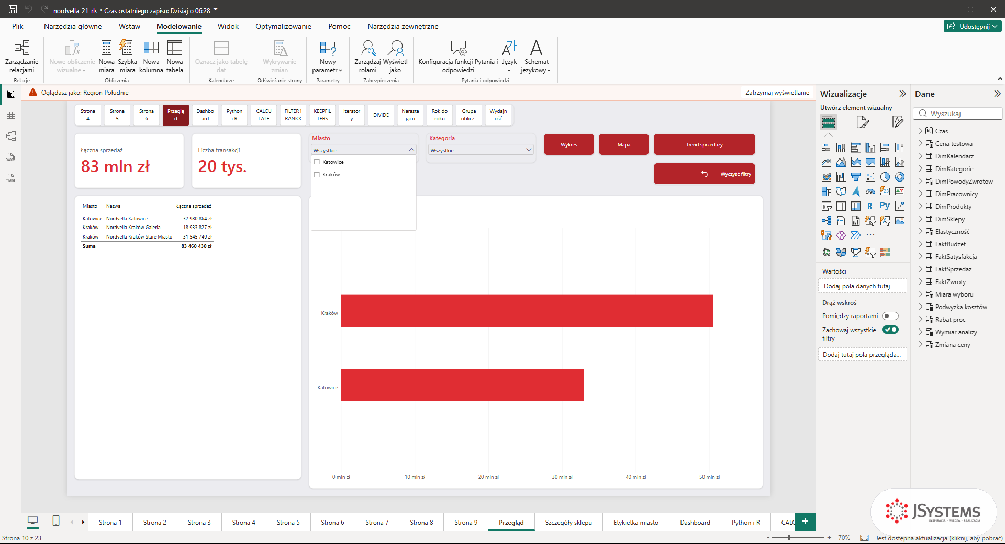This screenshot has width=1005, height=544.
Task: Expand the DimKalendarz table
Action: 921,156
